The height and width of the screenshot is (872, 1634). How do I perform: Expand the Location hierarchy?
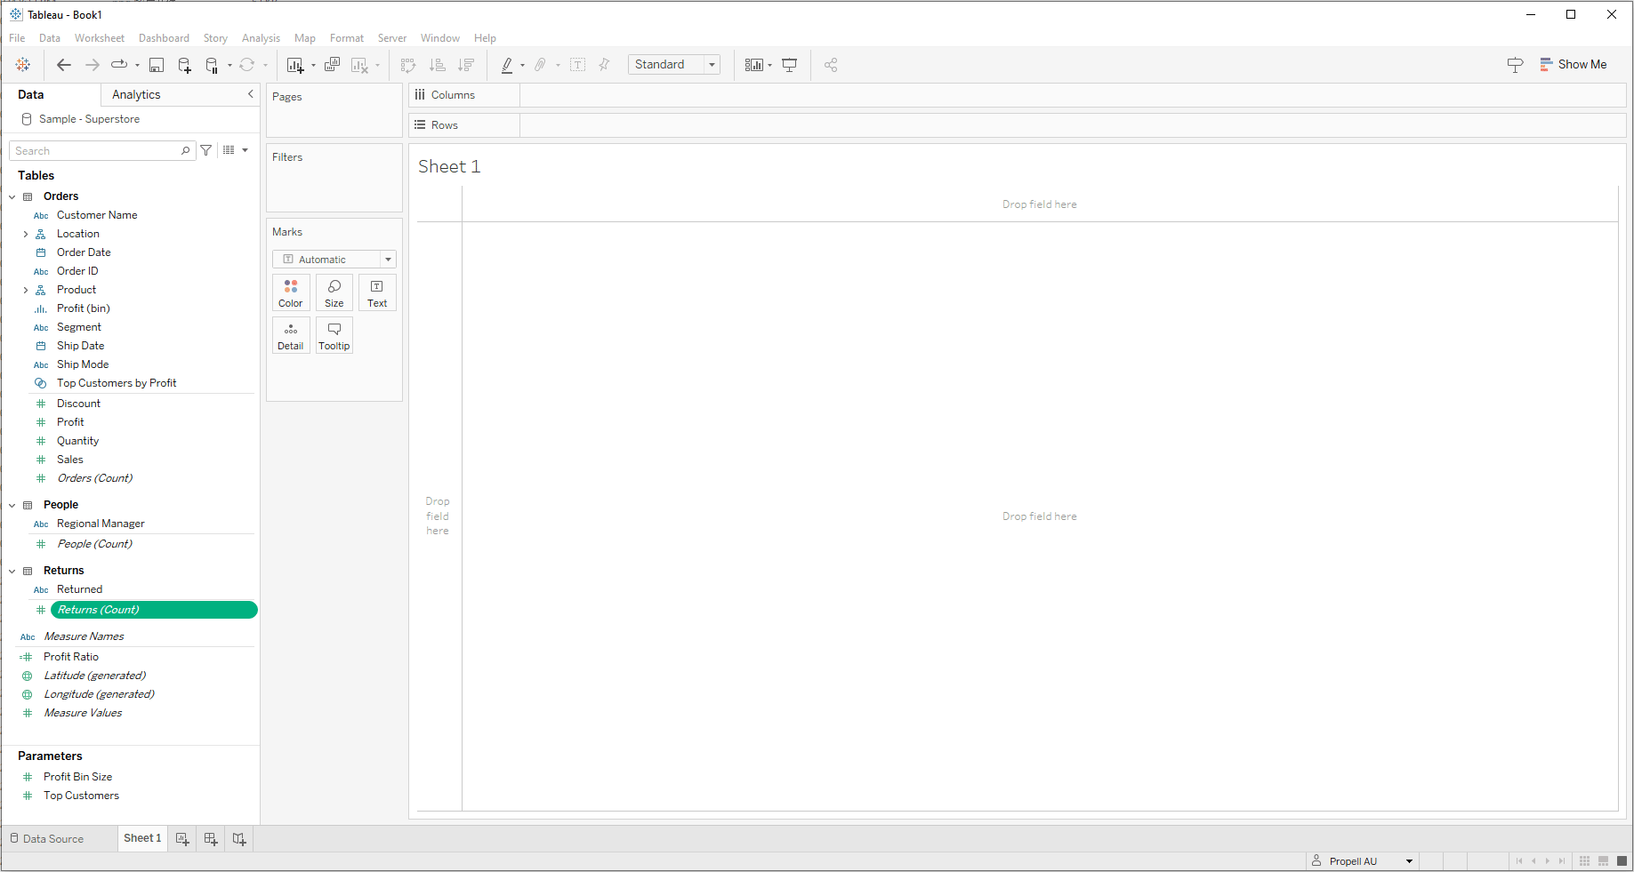coord(26,235)
